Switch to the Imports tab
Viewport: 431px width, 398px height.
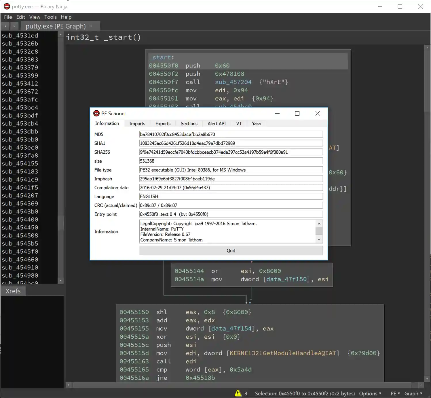[x=137, y=124]
